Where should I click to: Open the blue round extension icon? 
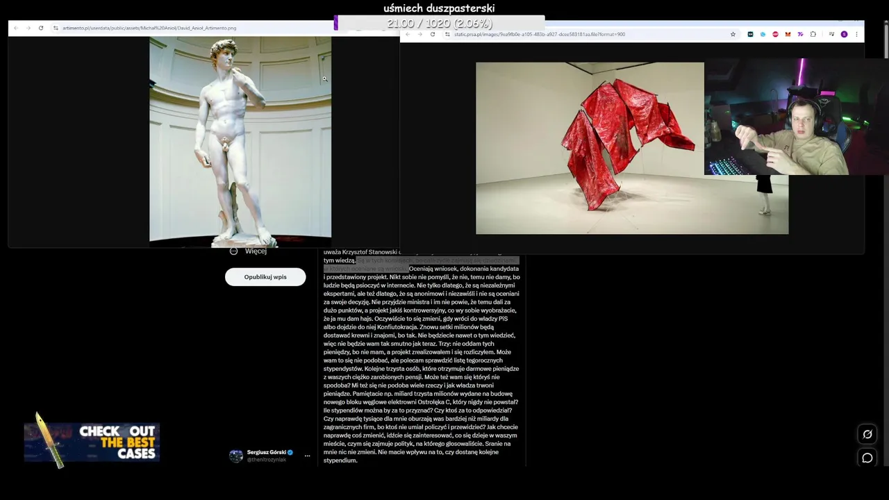pos(763,34)
